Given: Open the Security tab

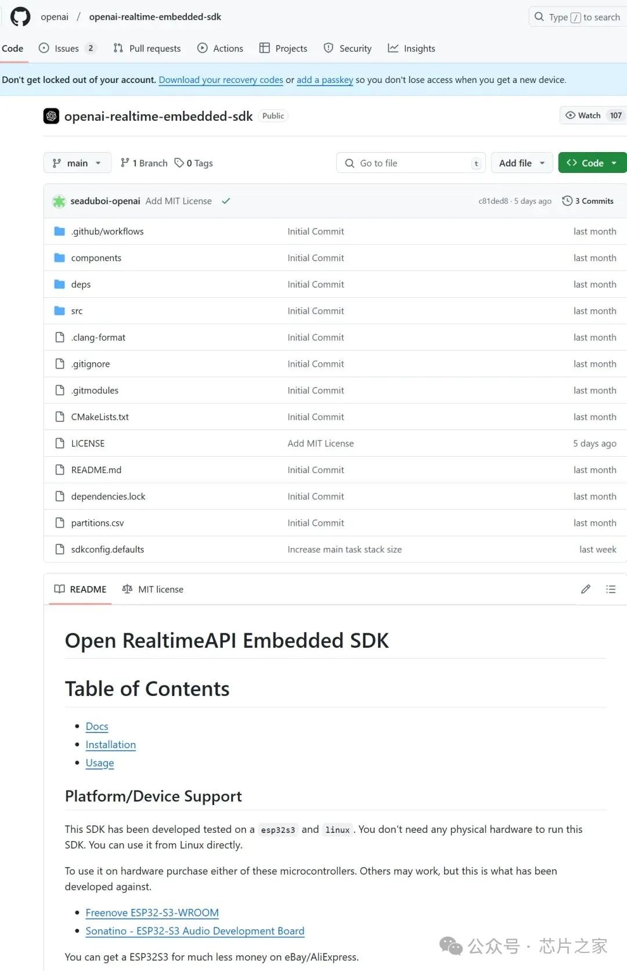Looking at the screenshot, I should [x=348, y=49].
